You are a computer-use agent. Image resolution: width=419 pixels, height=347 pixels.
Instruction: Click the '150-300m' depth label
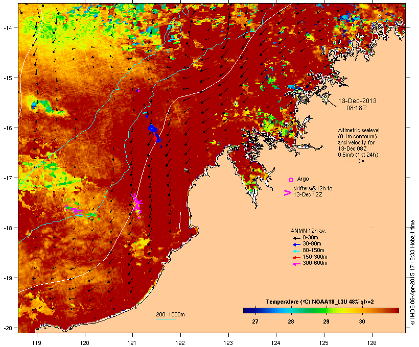click(315, 257)
